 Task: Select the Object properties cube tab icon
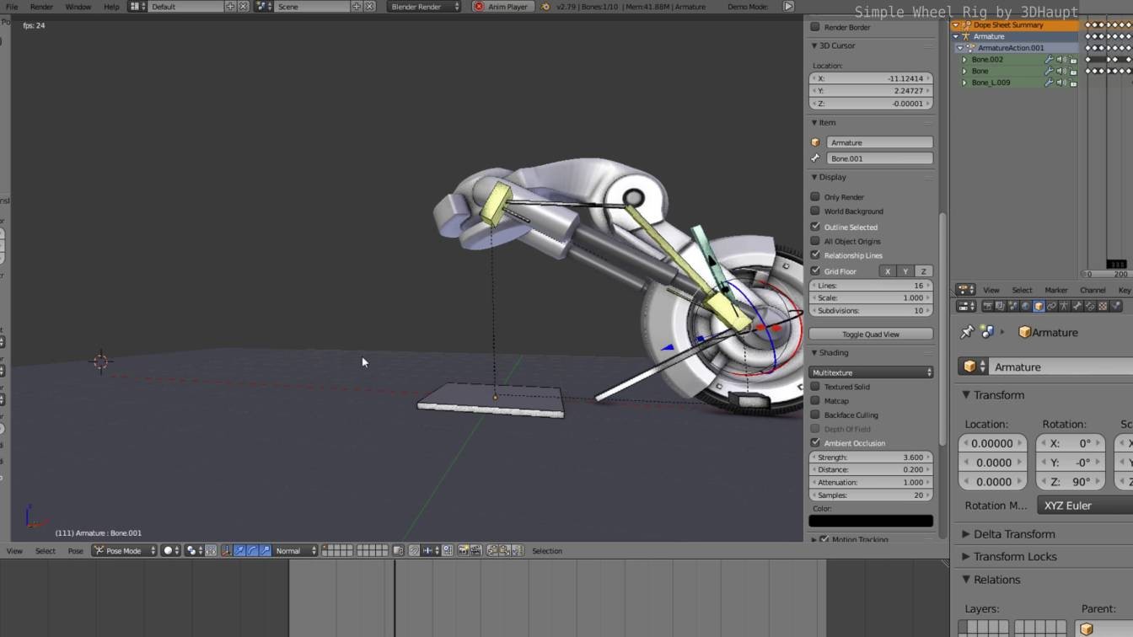click(1038, 306)
